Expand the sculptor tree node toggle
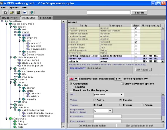 [20, 99]
